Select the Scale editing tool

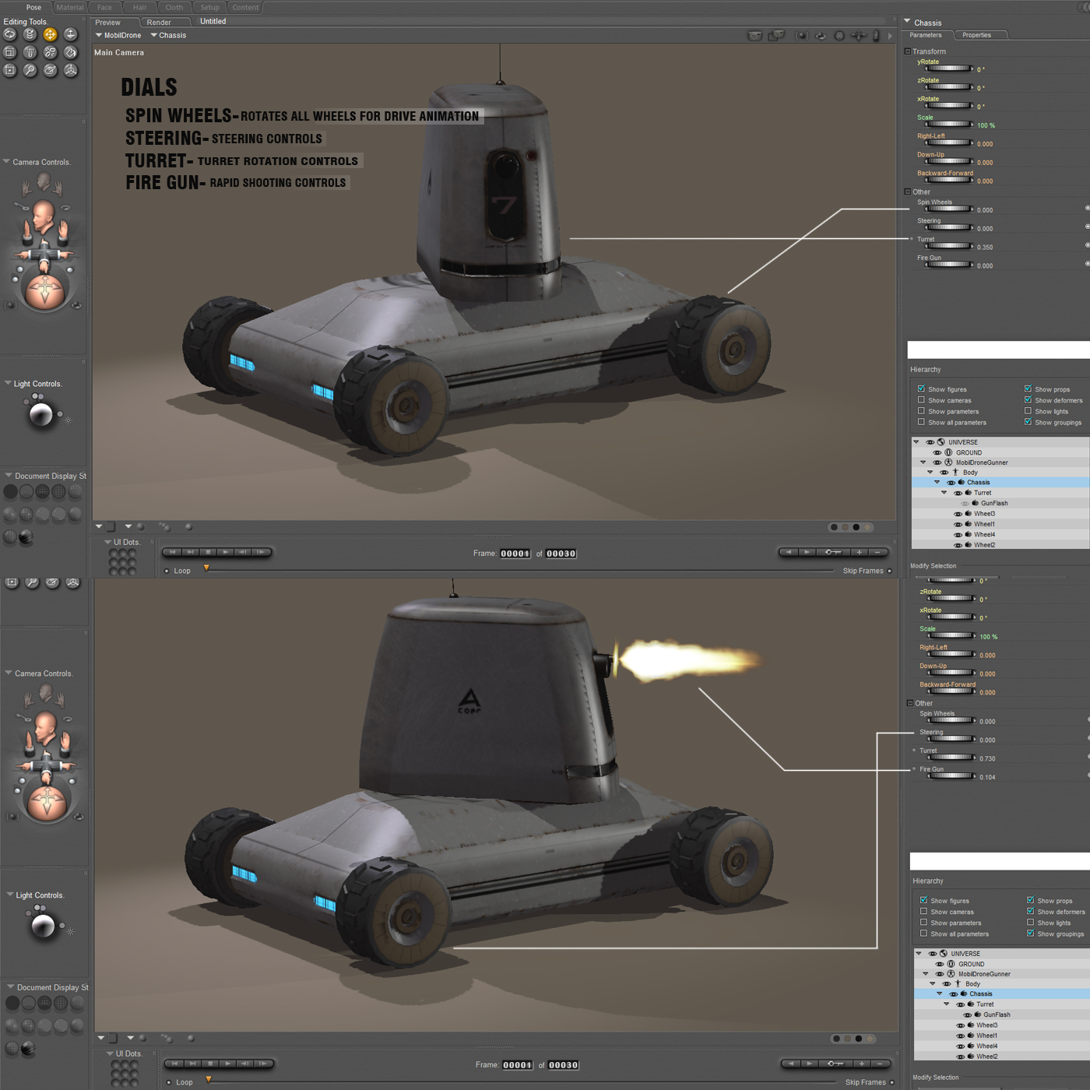click(x=9, y=52)
